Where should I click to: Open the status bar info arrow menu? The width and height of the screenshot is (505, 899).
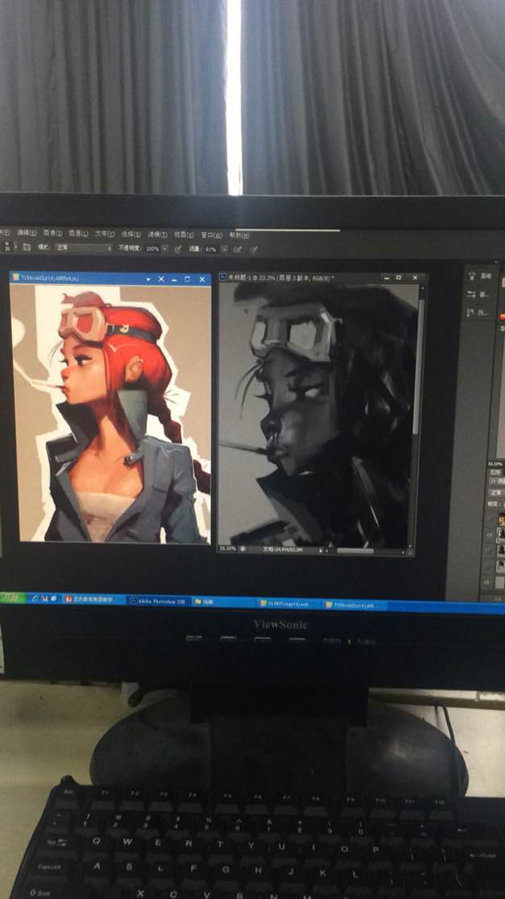(x=321, y=550)
